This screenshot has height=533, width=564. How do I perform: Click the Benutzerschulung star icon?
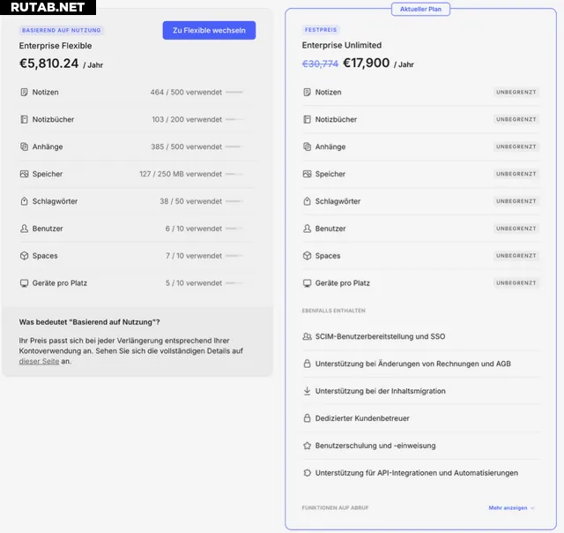pos(307,446)
